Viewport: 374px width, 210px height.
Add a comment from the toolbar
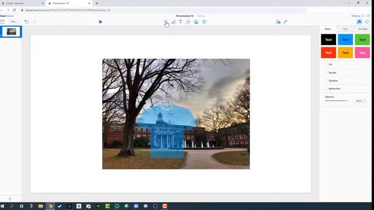click(x=204, y=22)
